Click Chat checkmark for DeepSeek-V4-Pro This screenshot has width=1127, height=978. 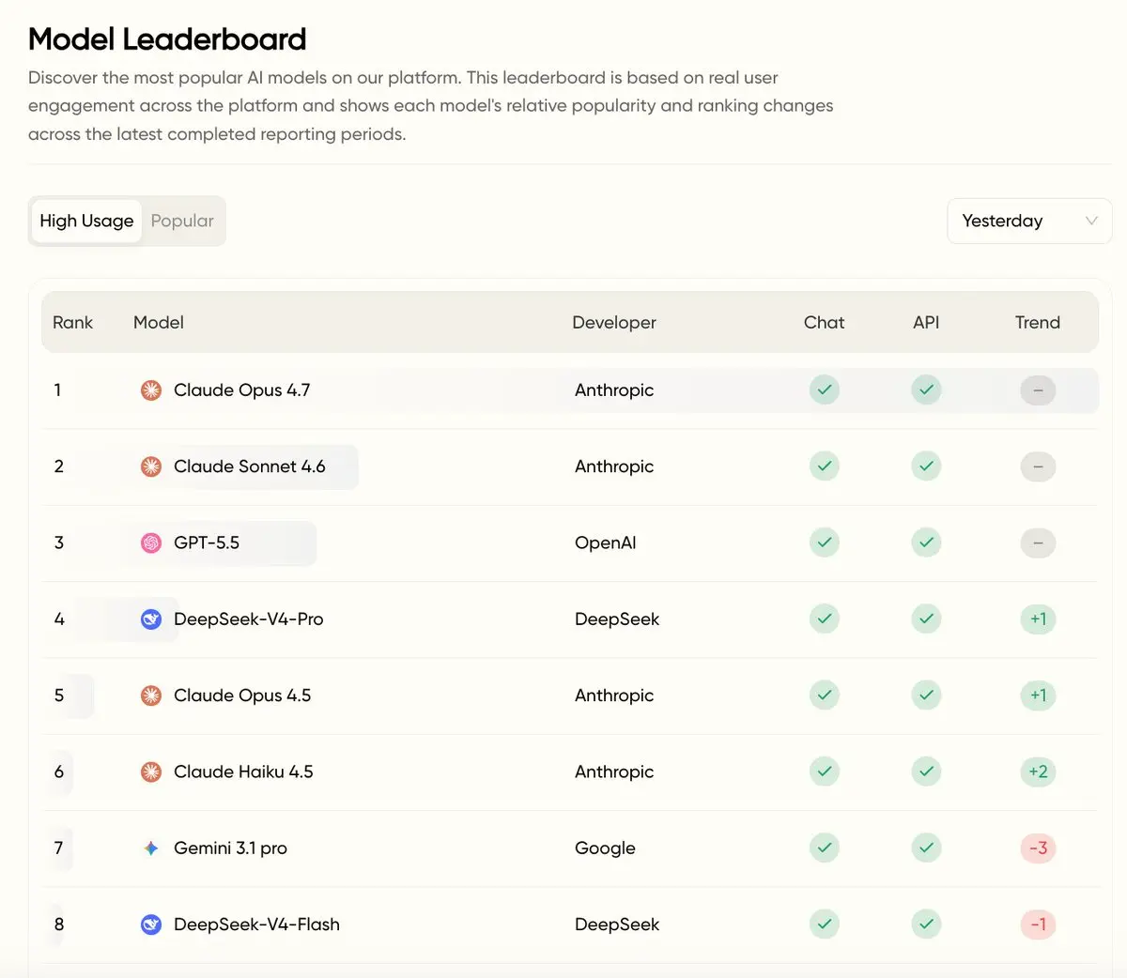(825, 619)
